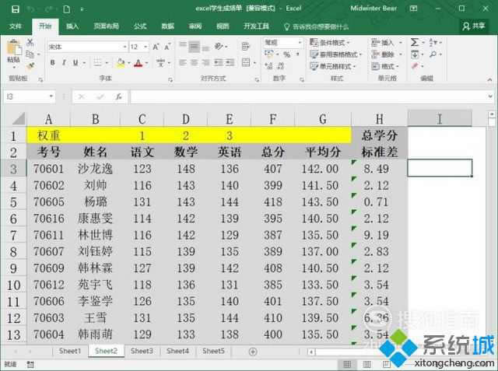This screenshot has height=371, width=498.
Task: Click cell with name 沙龙逸
Action: 95,169
